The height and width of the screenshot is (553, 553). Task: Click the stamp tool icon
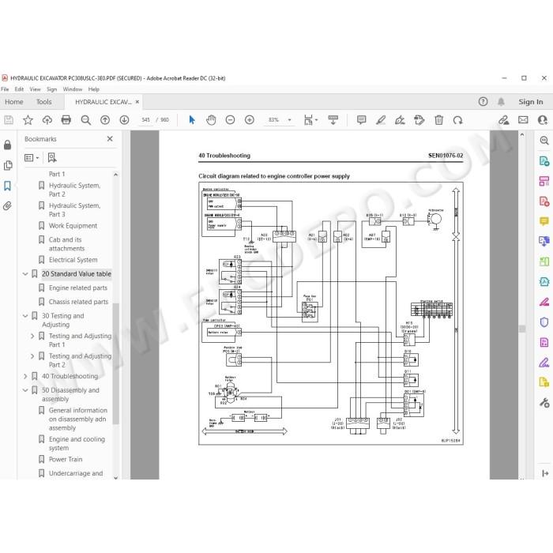coord(419,120)
